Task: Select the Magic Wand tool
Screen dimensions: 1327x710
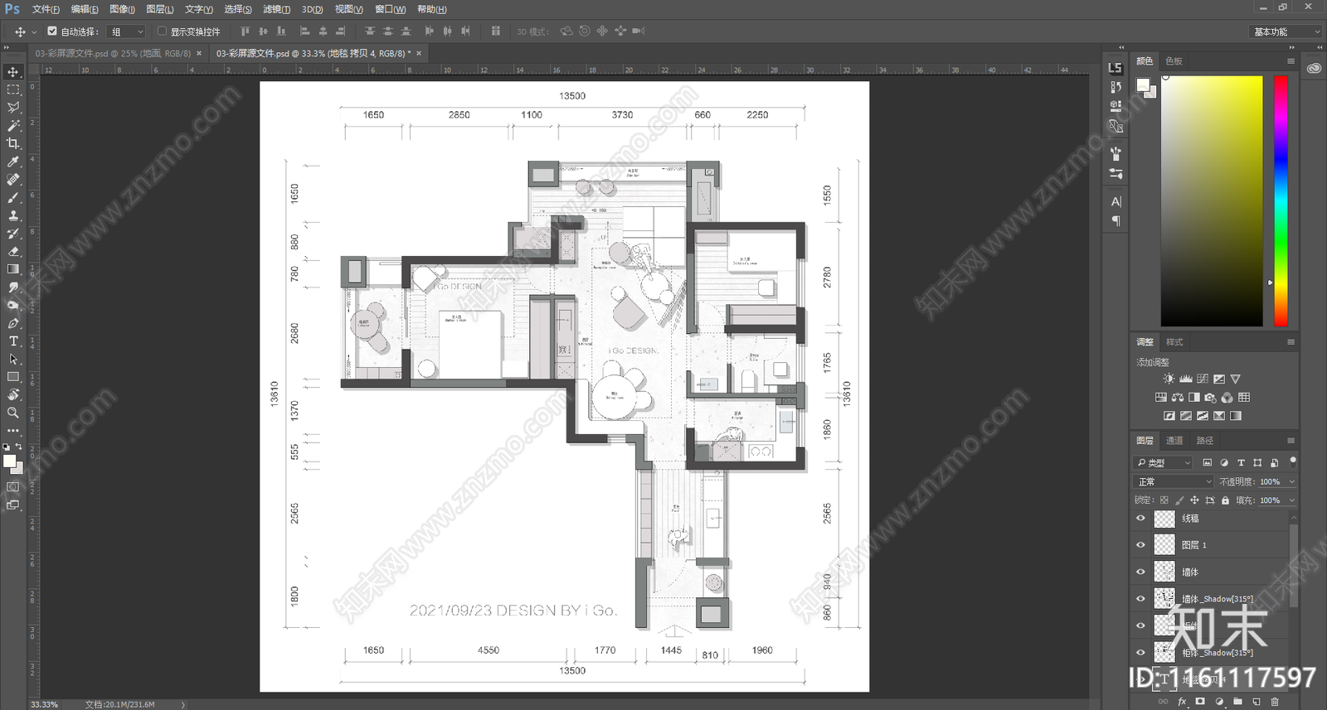Action: pyautogui.click(x=13, y=126)
